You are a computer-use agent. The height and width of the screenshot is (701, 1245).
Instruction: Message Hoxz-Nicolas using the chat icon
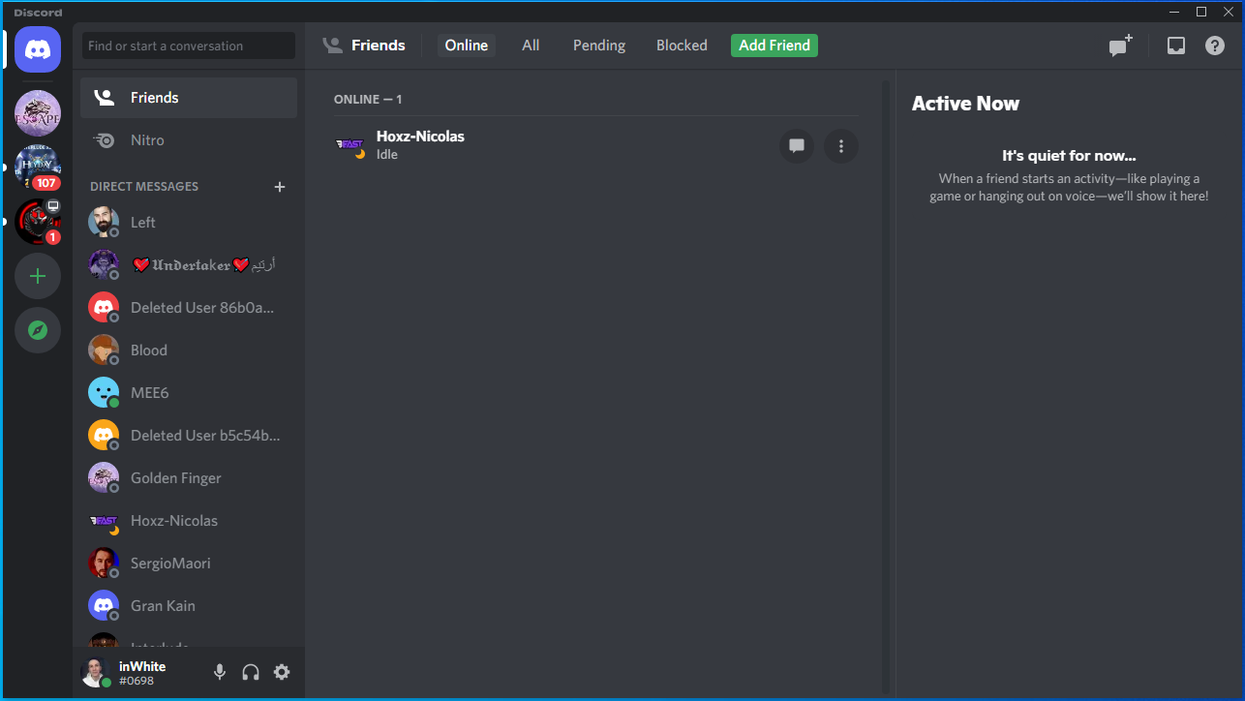click(797, 146)
